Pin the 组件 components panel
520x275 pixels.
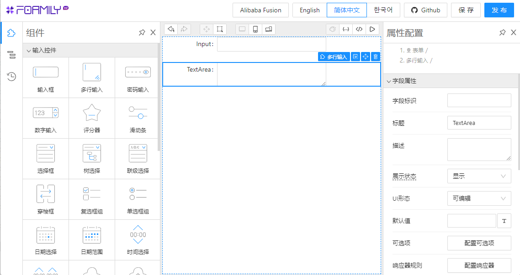tap(142, 32)
